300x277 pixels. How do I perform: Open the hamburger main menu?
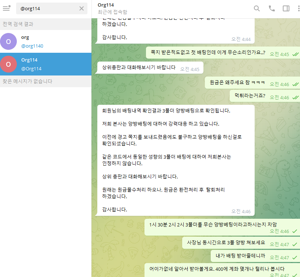click(x=6, y=8)
